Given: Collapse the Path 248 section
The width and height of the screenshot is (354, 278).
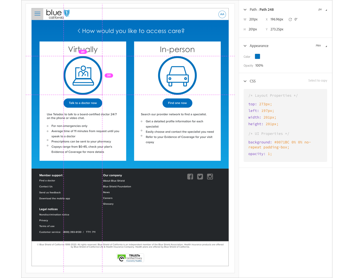Looking at the screenshot, I should 245,10.
